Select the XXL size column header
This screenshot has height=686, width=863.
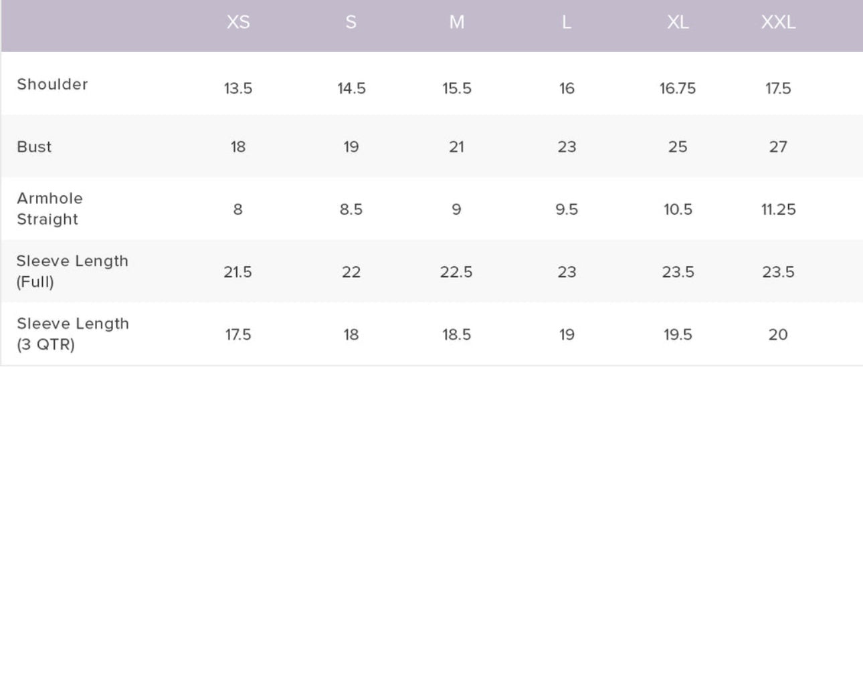click(778, 23)
